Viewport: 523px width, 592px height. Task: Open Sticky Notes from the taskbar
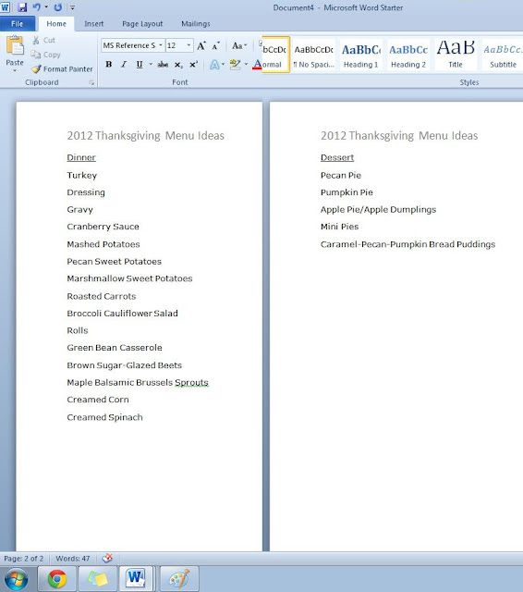click(98, 579)
